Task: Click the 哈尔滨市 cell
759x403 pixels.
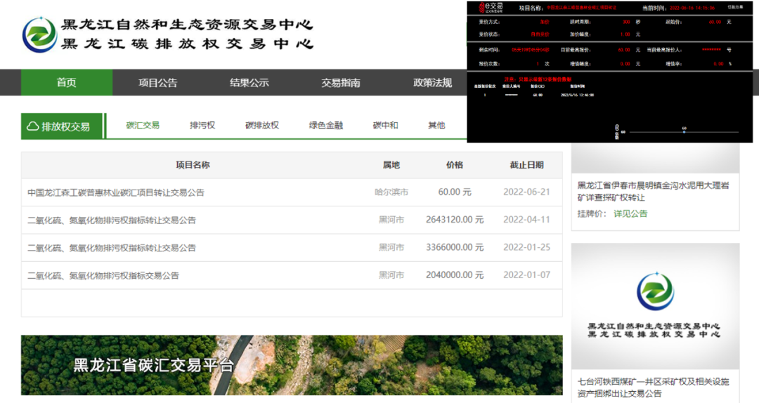Action: coord(391,192)
